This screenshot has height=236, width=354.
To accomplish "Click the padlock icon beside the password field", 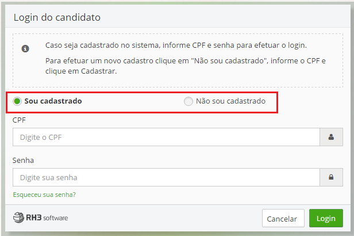I will pyautogui.click(x=331, y=177).
